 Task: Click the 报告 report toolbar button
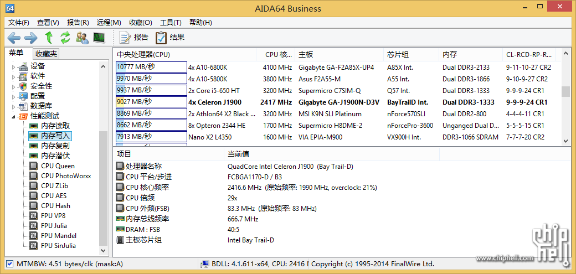tap(135, 38)
